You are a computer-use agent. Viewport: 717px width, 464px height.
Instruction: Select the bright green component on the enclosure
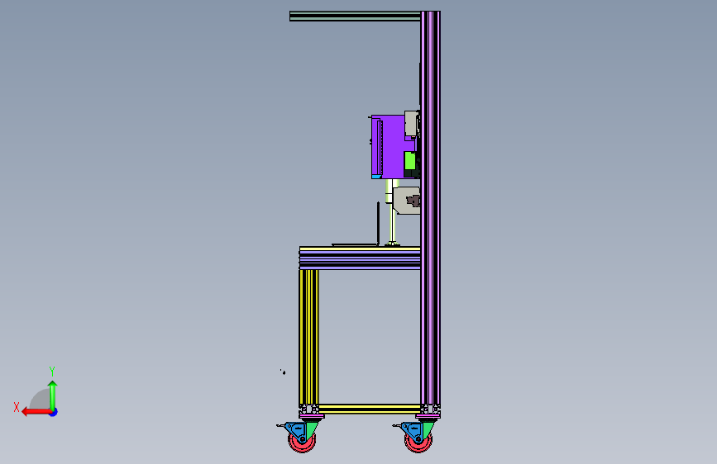pyautogui.click(x=409, y=161)
